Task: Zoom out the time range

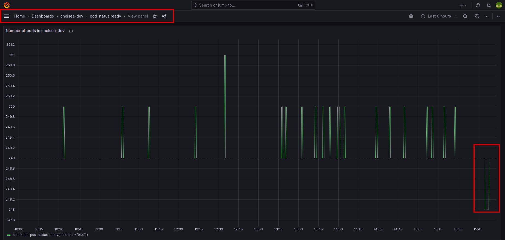Action: click(x=465, y=16)
